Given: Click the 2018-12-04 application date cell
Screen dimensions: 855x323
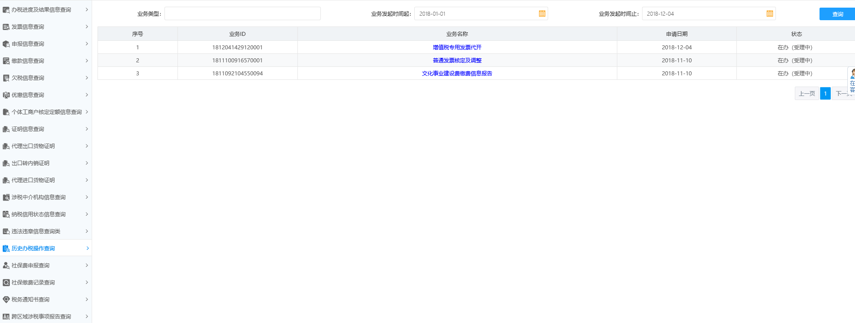Looking at the screenshot, I should (x=677, y=48).
